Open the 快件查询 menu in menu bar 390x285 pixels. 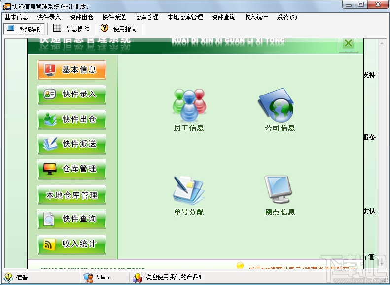tap(223, 17)
